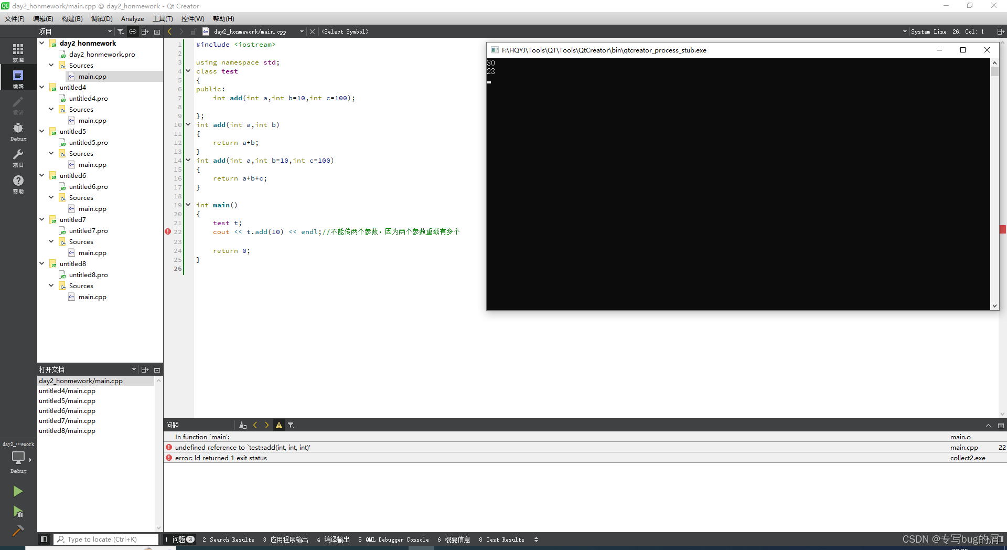Click the warning filter icon in the 问题 pane
Viewport: 1007px width, 550px height.
click(278, 425)
